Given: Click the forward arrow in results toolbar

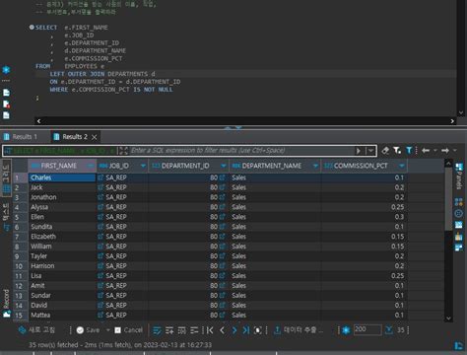Looking at the screenshot, I should 445,151.
